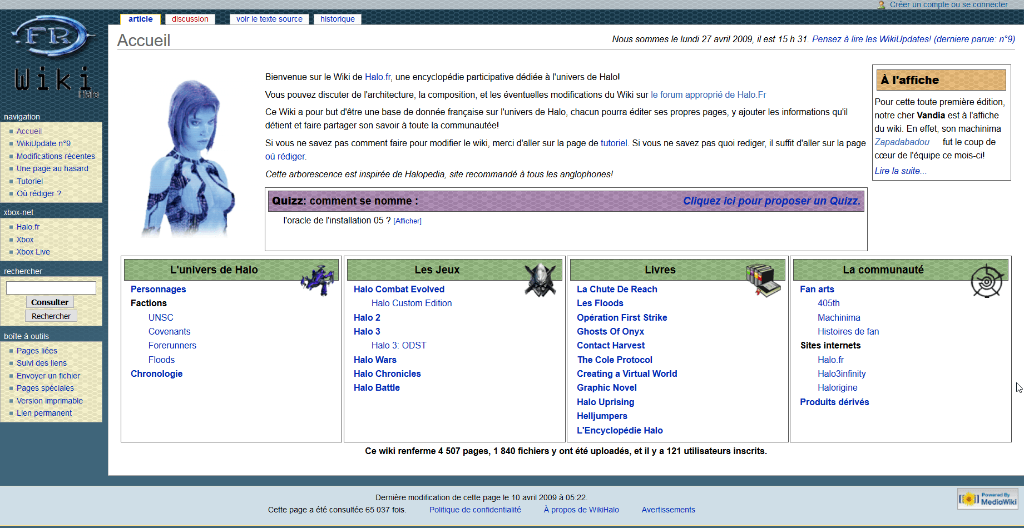Open Politique de confidentialité in footer
This screenshot has width=1024, height=528.
tap(475, 510)
